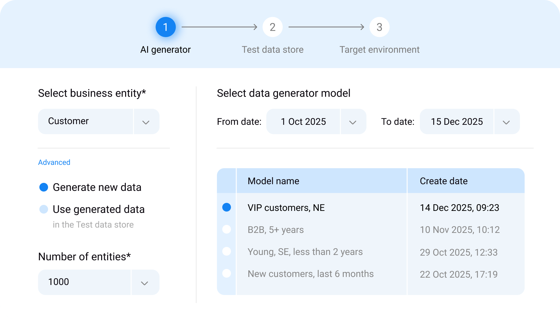The height and width of the screenshot is (319, 560).
Task: Open the Advanced settings link
Action: tap(54, 163)
